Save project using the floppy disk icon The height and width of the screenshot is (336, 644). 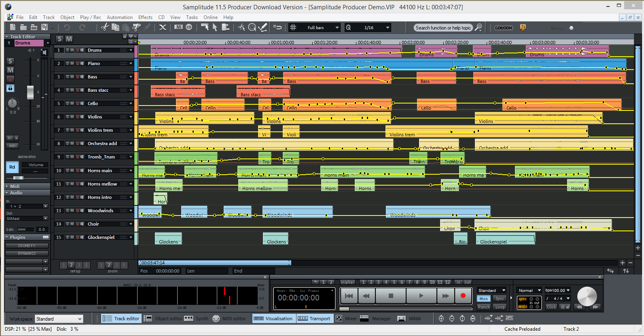[x=45, y=27]
